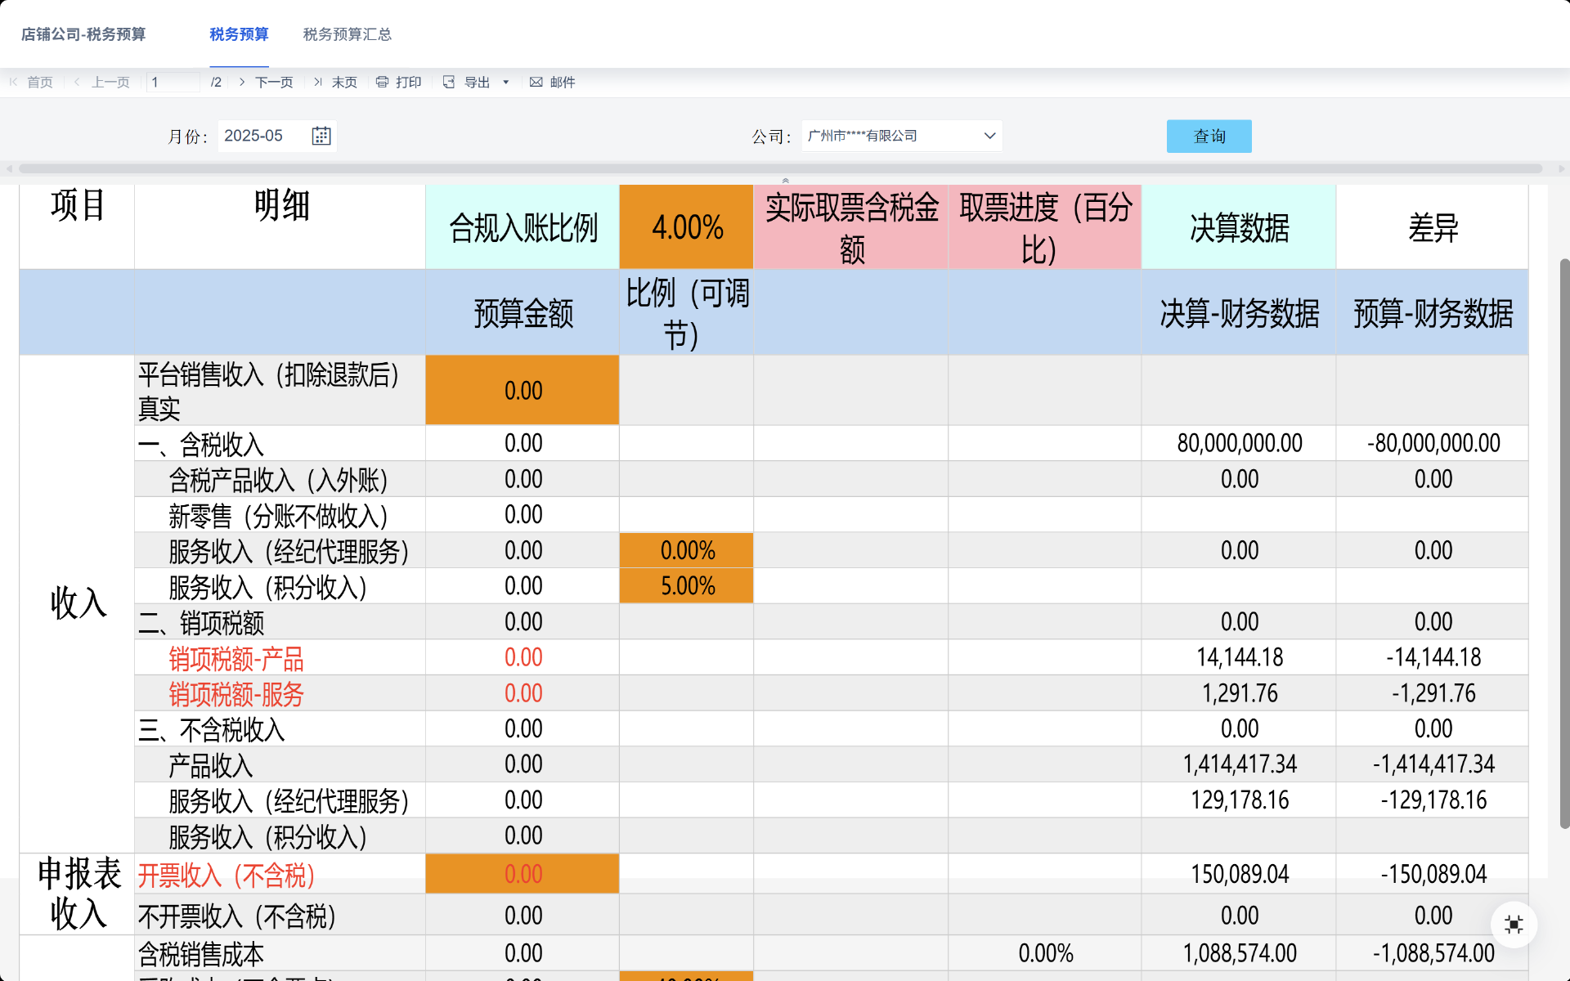Open the month calendar picker icon
1570x981 pixels.
coord(321,136)
